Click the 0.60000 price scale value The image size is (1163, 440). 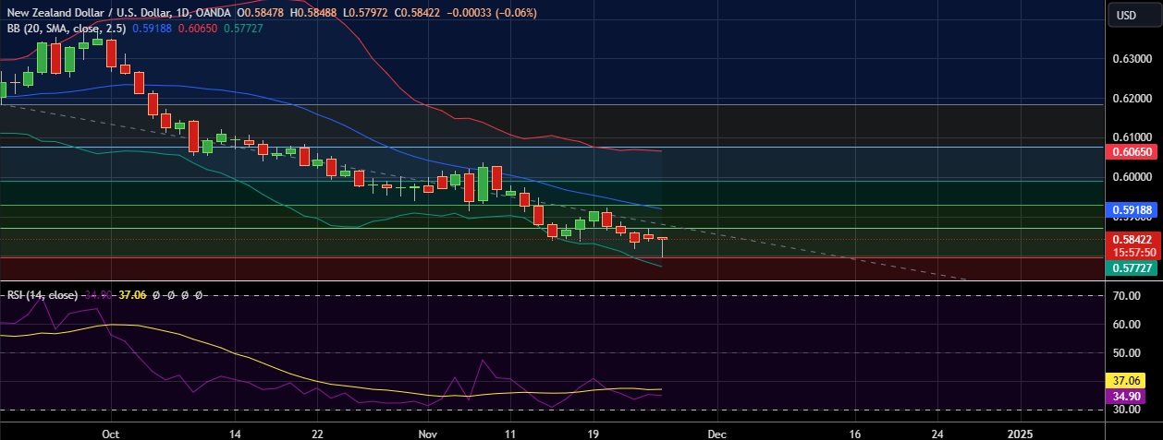1132,176
